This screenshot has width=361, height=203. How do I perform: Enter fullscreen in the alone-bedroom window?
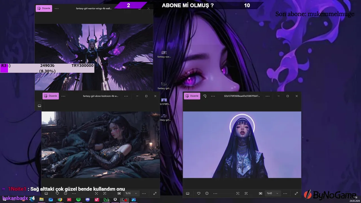pos(155,193)
